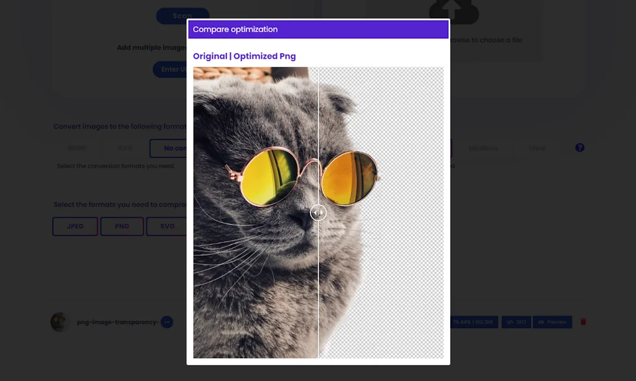The width and height of the screenshot is (636, 381).
Task: Click the SEO code icon button
Action: click(516, 322)
